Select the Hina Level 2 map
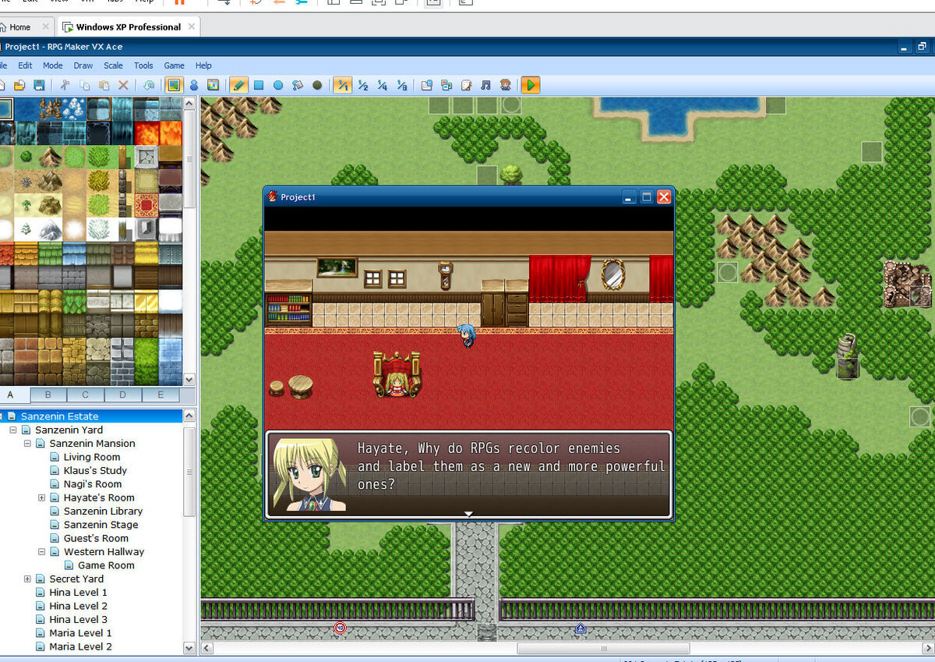Image resolution: width=935 pixels, height=662 pixels. tap(78, 606)
